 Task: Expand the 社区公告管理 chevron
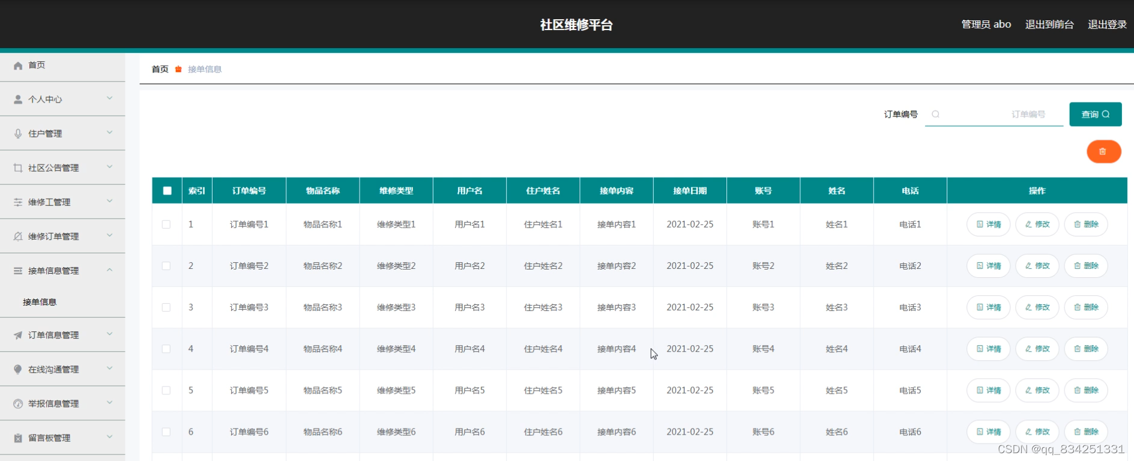point(110,167)
